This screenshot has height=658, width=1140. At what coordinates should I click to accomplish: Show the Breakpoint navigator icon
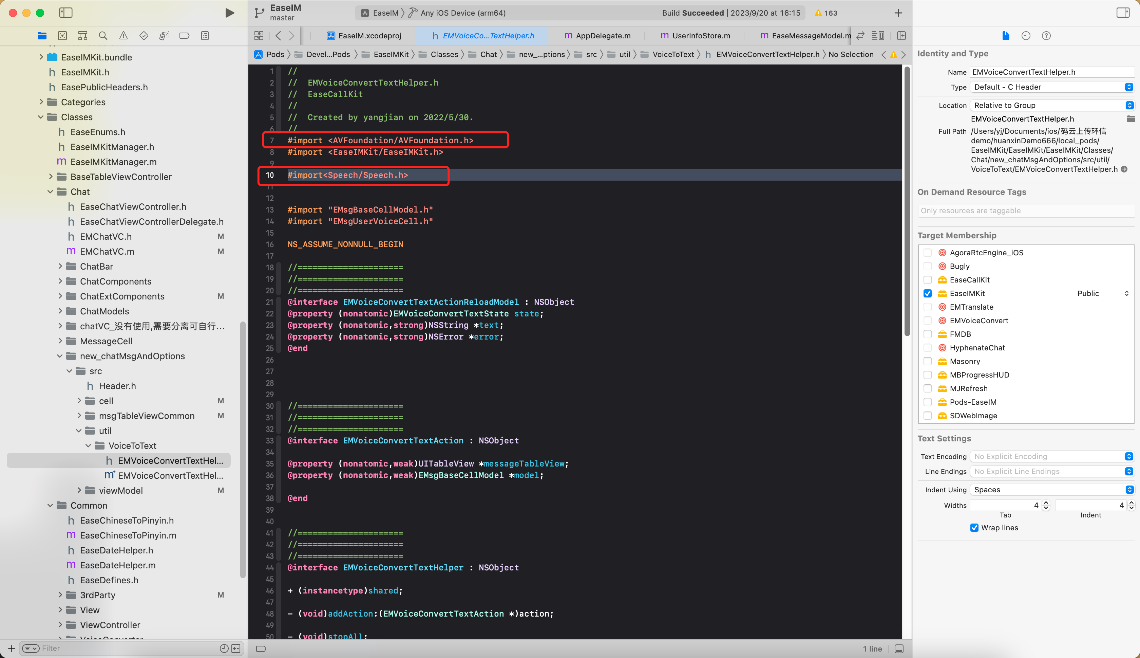tap(184, 36)
